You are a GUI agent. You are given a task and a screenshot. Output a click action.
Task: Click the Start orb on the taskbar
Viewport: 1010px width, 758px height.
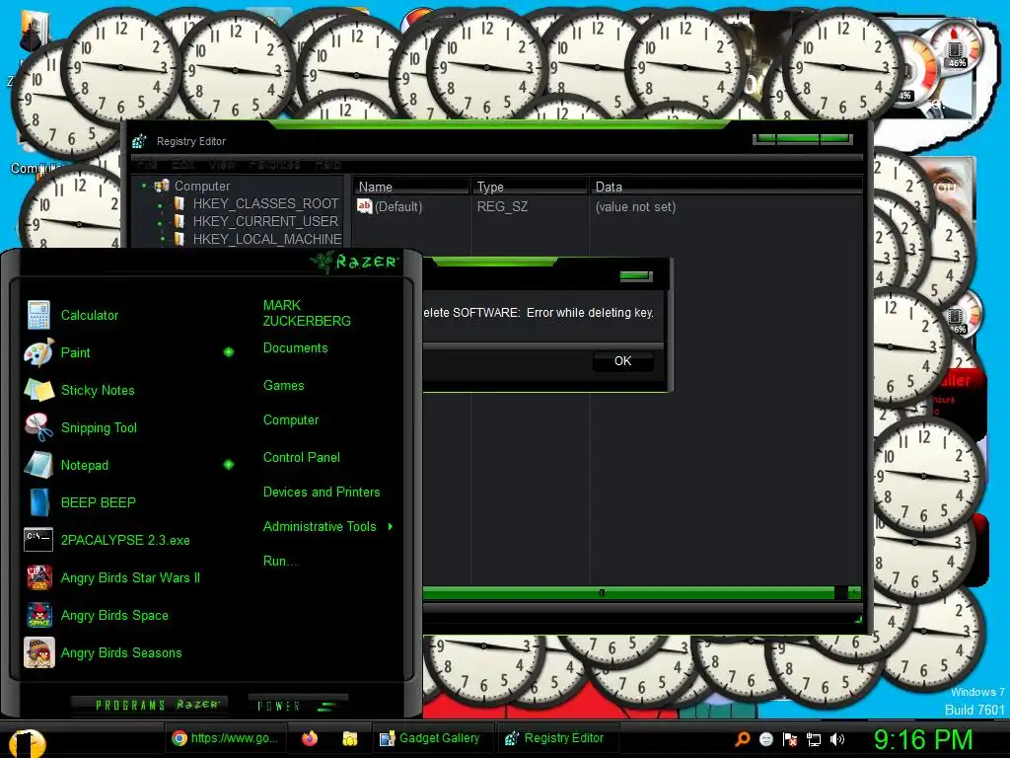(x=28, y=743)
